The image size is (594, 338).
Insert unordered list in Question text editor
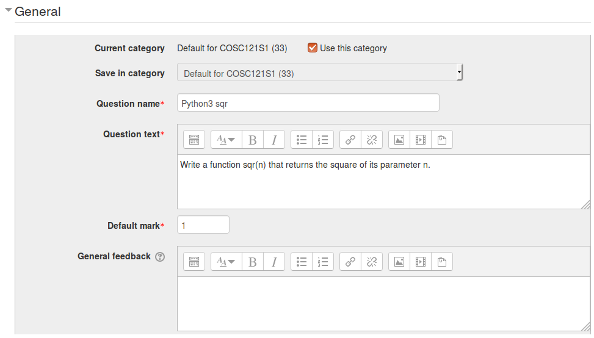pyautogui.click(x=301, y=140)
